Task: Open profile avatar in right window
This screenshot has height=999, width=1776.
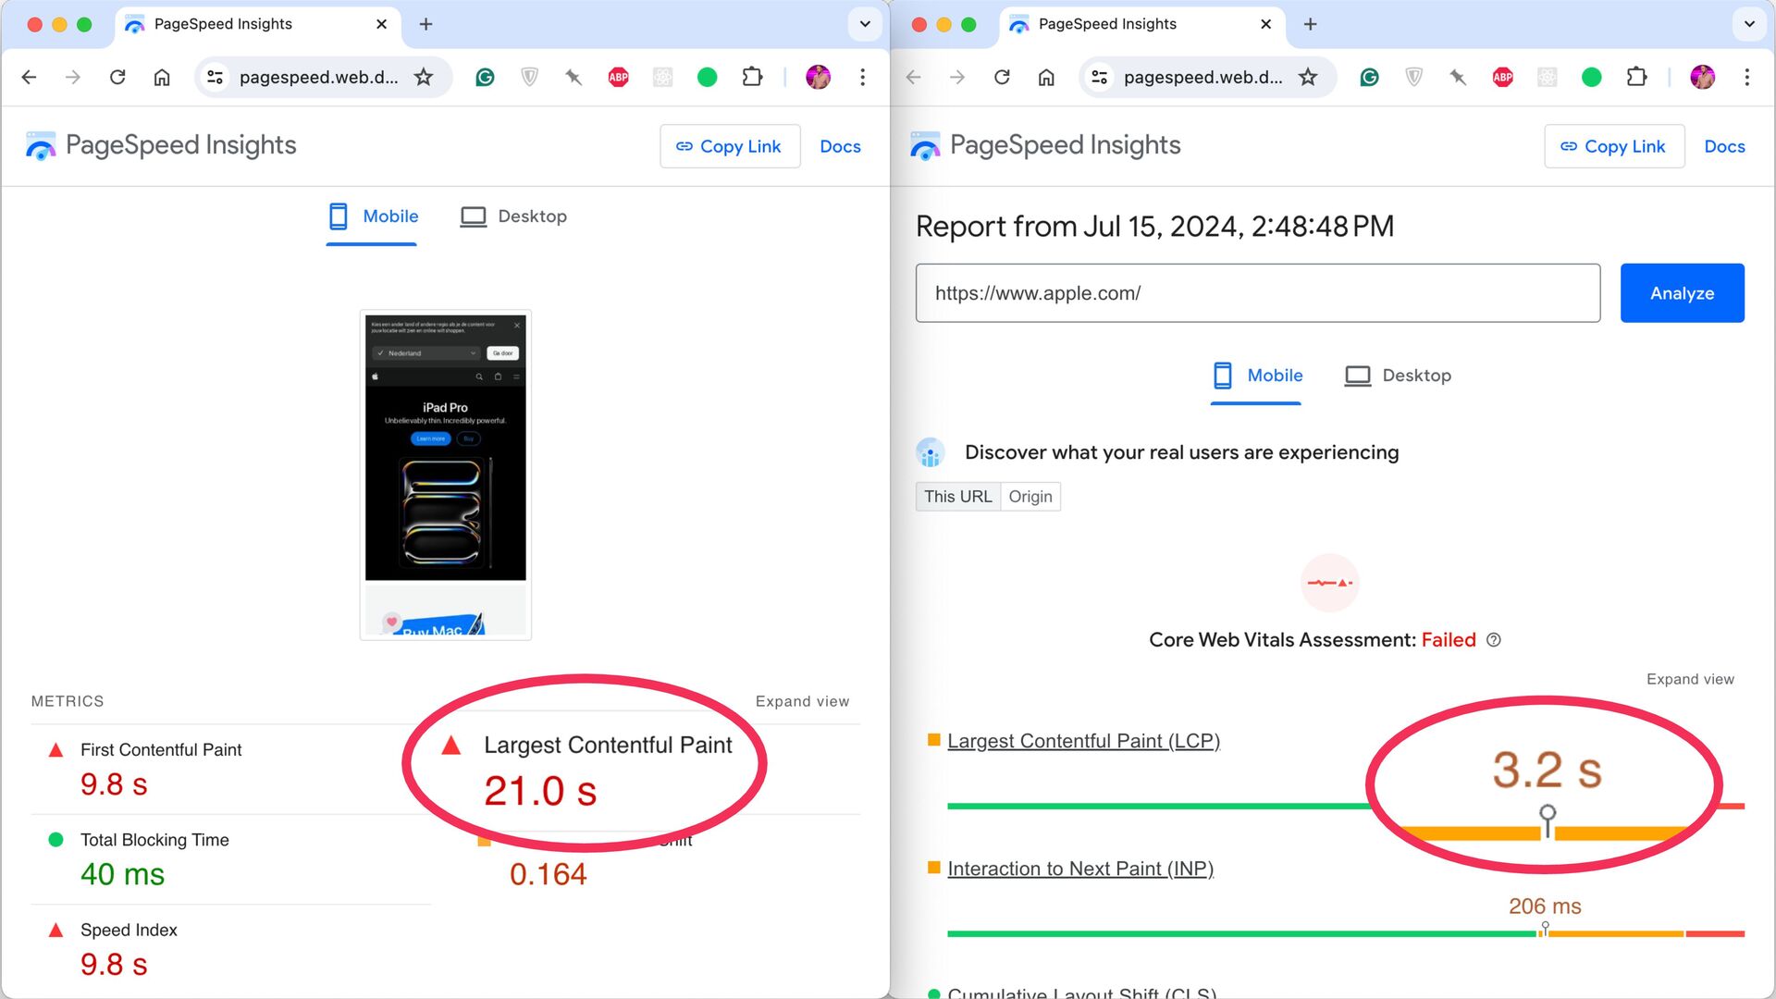Action: click(x=1702, y=77)
